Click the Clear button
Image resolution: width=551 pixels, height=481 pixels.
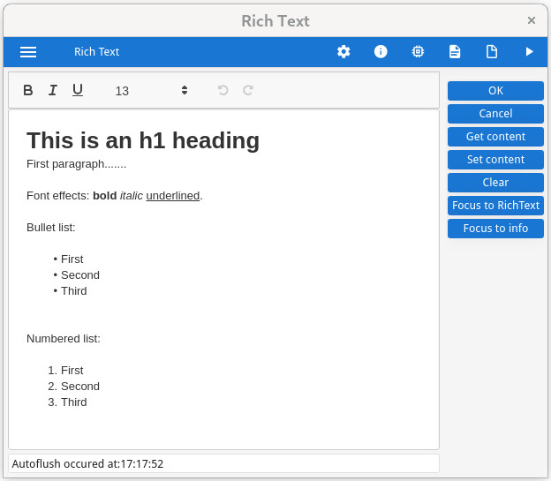[495, 183]
